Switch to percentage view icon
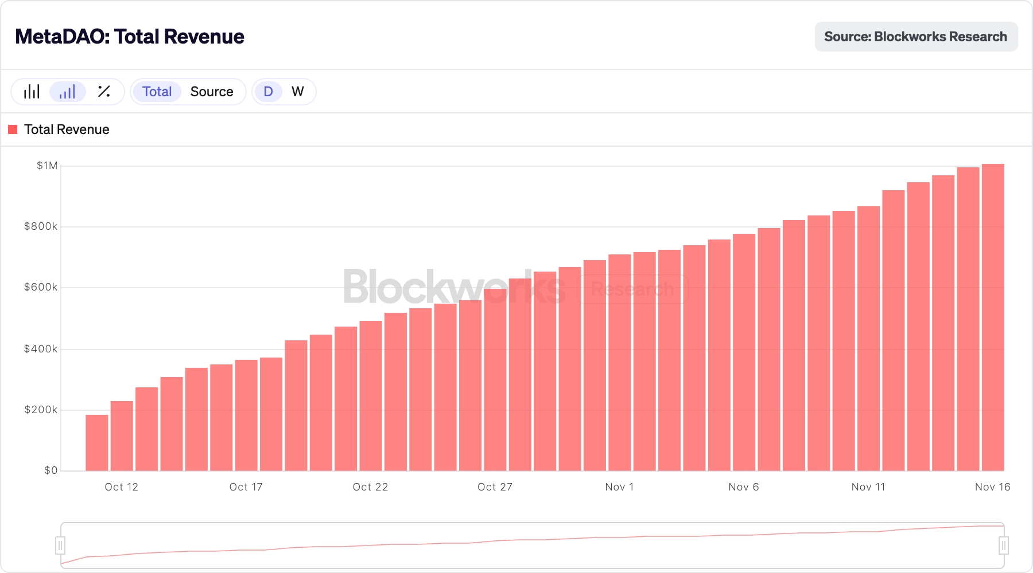 tap(104, 92)
